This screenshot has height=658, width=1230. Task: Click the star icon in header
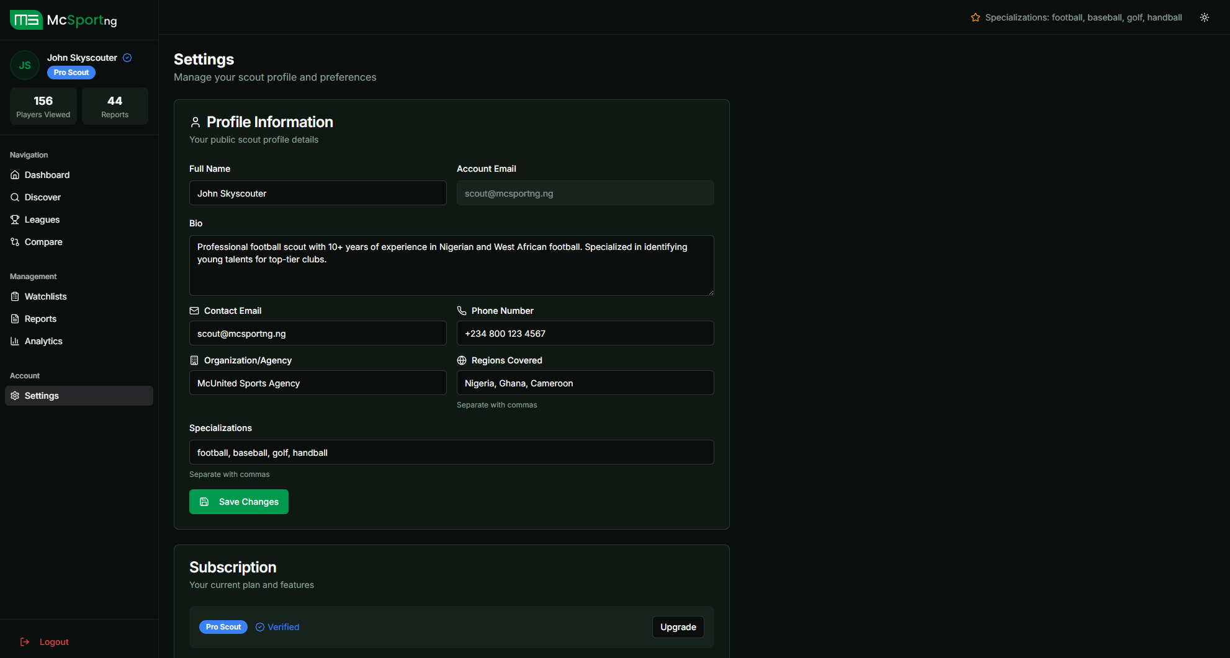point(975,17)
